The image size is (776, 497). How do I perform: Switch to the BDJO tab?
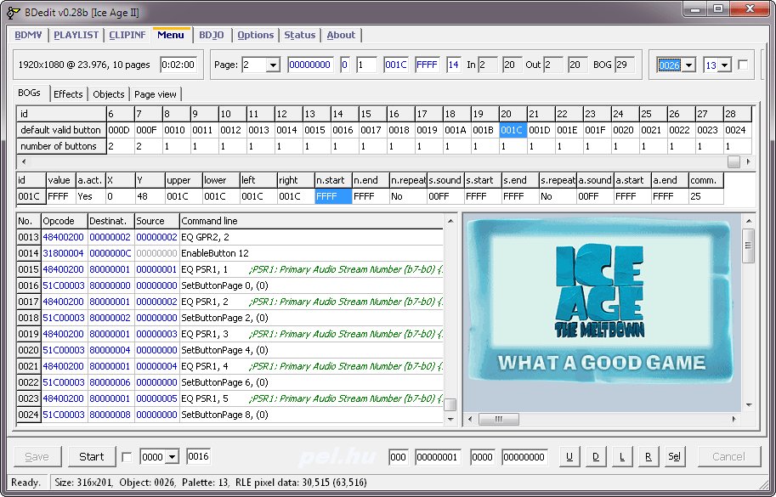coord(212,35)
